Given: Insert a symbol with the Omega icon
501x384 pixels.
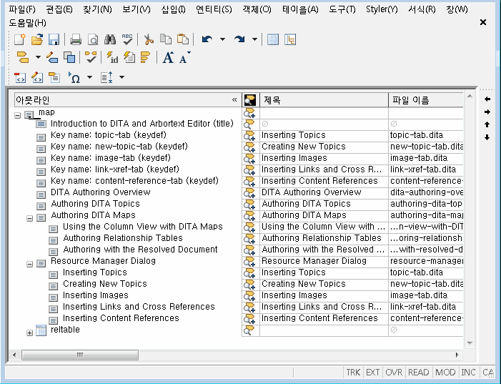Looking at the screenshot, I should 74,77.
